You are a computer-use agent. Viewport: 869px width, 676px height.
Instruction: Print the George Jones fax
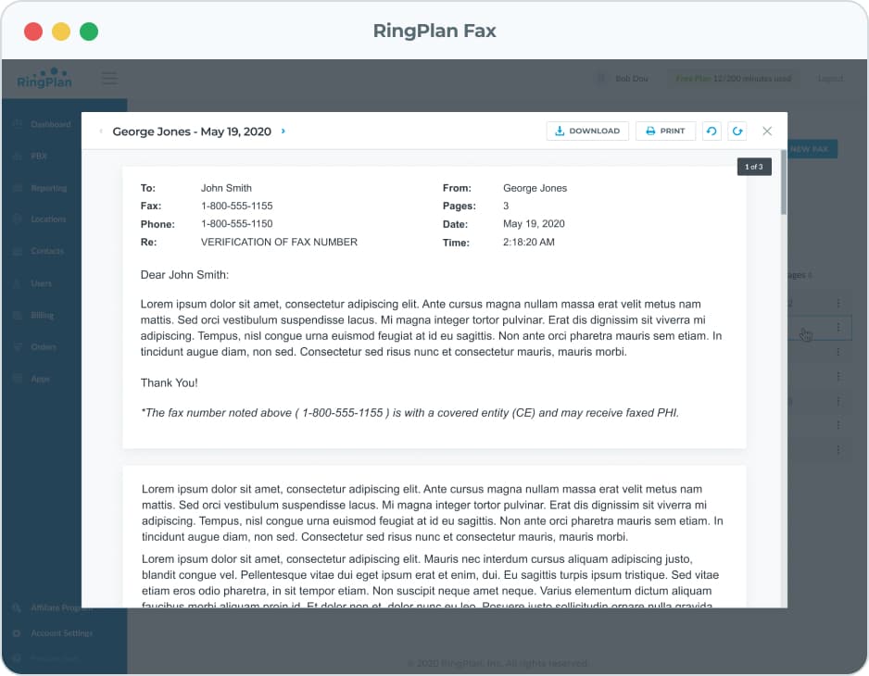tap(665, 131)
